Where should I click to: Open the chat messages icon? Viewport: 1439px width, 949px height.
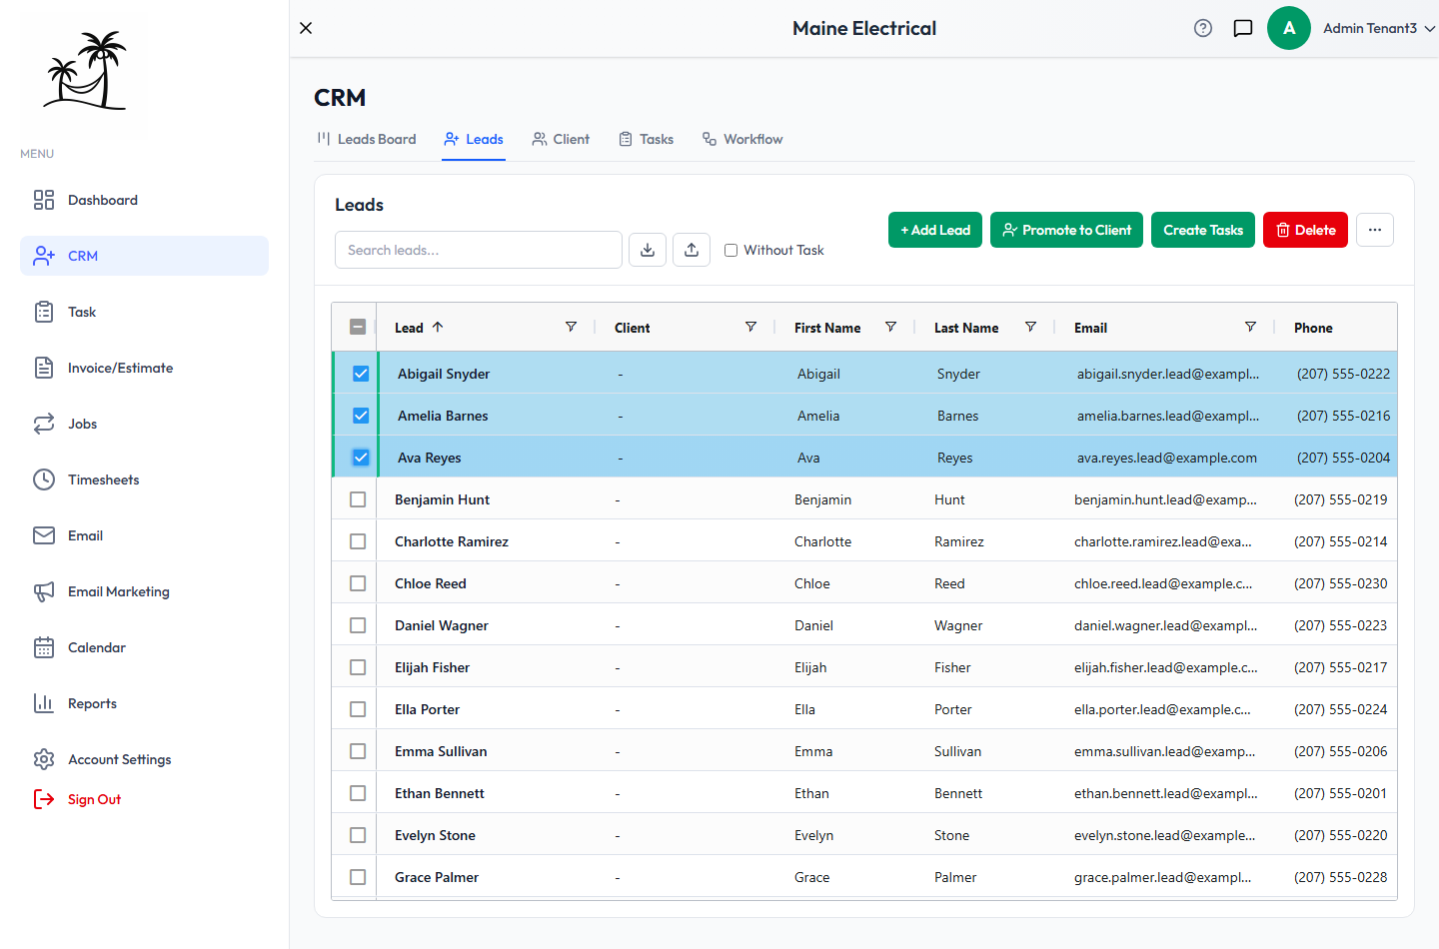(x=1243, y=28)
